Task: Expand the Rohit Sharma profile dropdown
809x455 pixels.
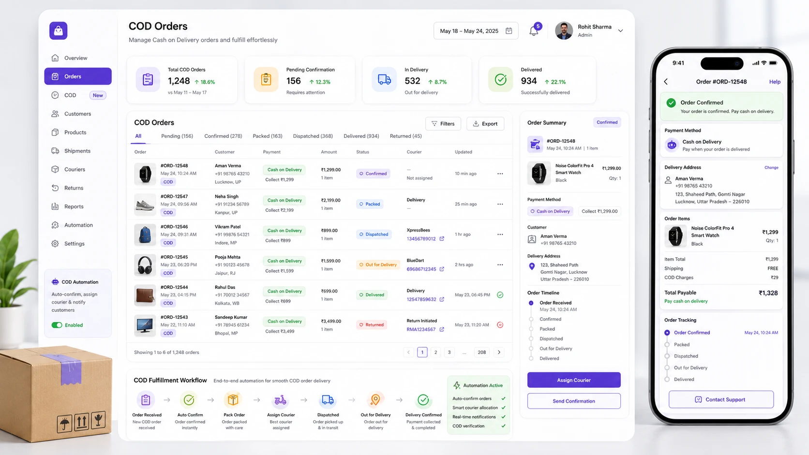Action: pyautogui.click(x=620, y=31)
